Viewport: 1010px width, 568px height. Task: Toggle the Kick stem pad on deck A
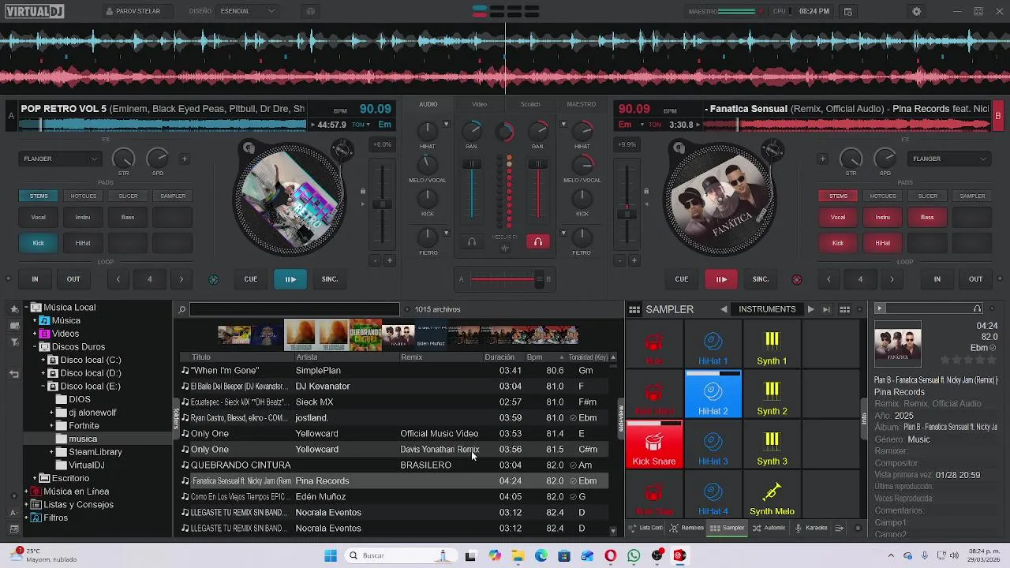39,243
